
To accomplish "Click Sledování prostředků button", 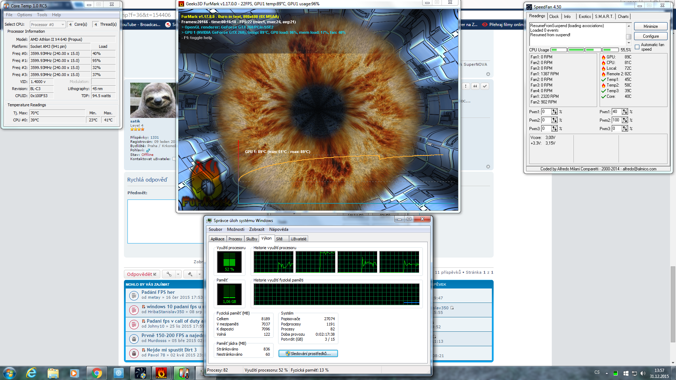I will point(308,354).
